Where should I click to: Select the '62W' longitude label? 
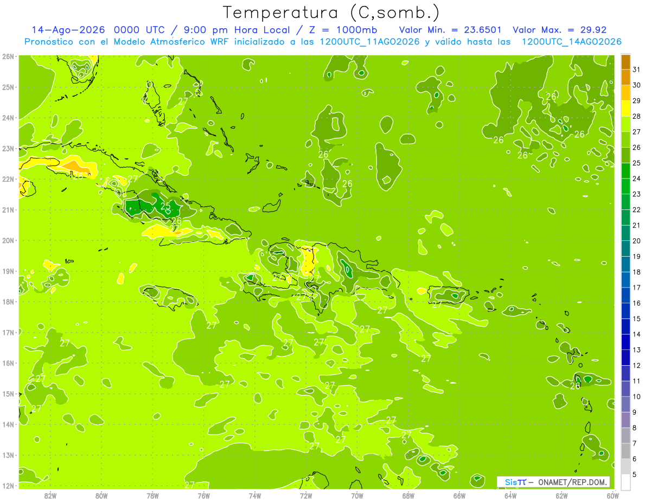pyautogui.click(x=561, y=495)
